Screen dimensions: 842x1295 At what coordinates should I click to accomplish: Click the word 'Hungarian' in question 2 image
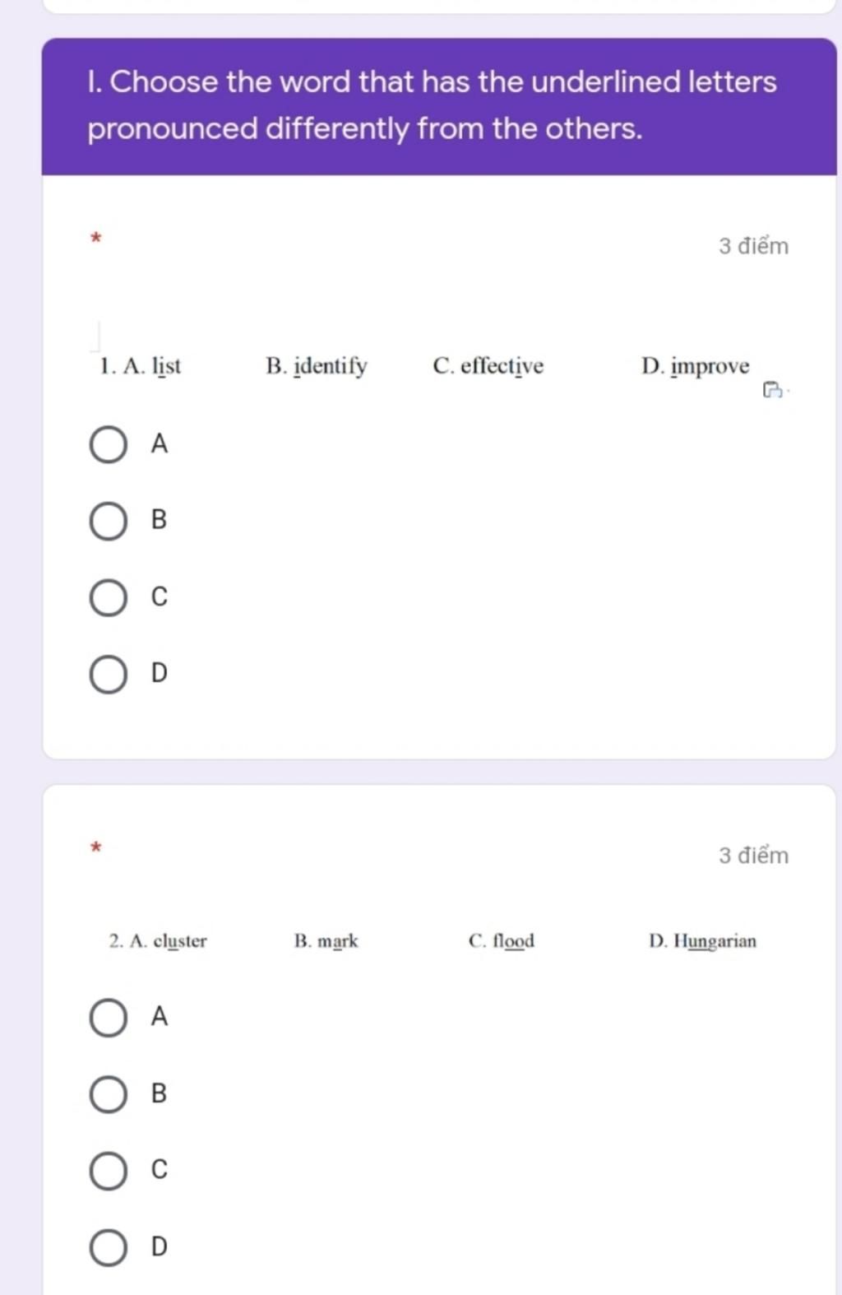point(715,941)
